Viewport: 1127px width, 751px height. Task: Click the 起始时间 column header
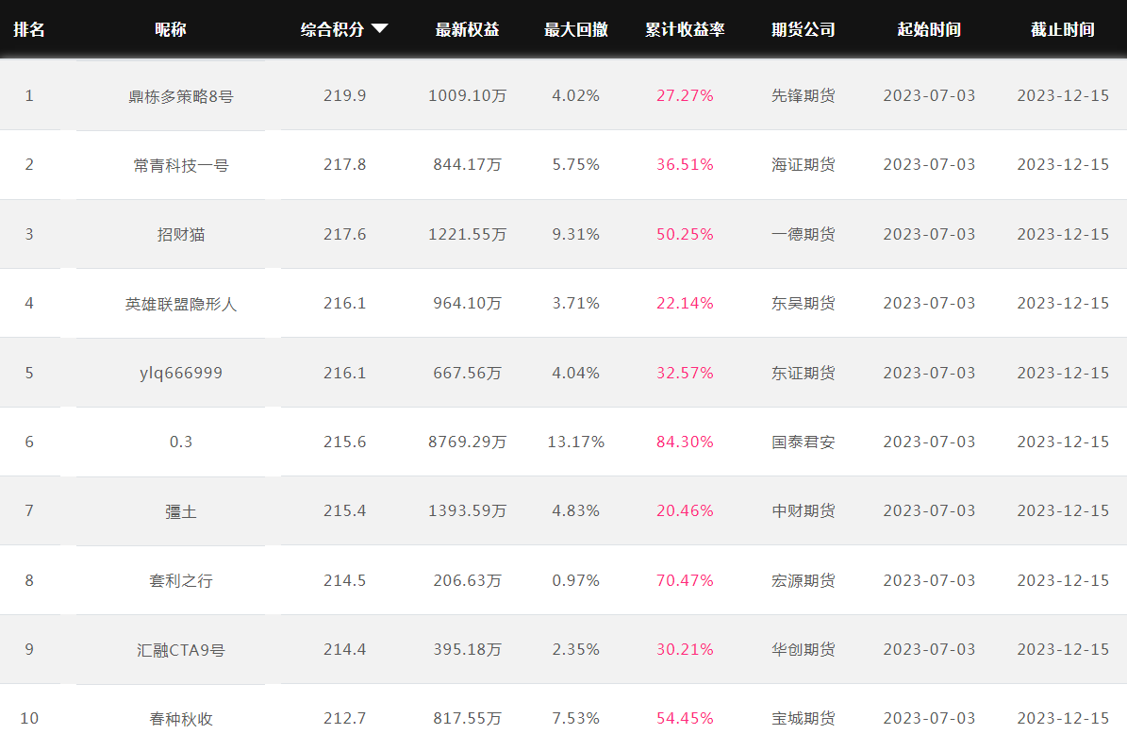[x=929, y=29]
